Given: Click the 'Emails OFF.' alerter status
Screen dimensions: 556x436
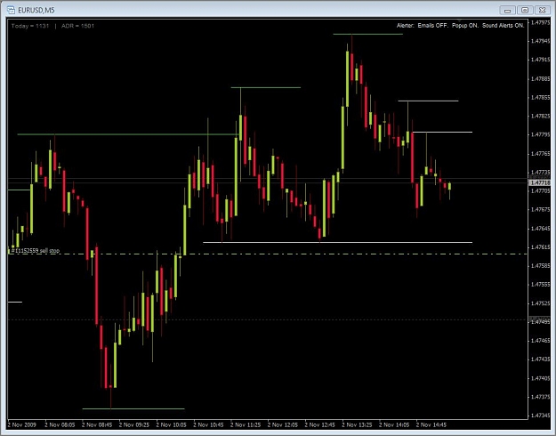Looking at the screenshot, I should [x=433, y=26].
